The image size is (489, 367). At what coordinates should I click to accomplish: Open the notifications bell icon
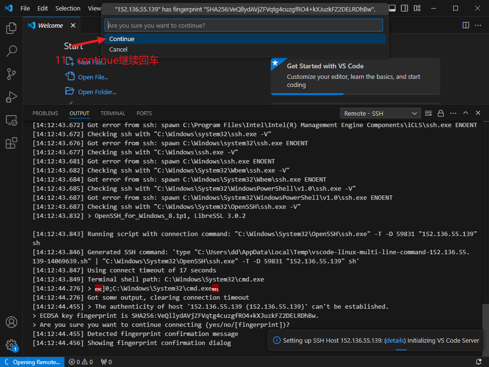click(478, 362)
